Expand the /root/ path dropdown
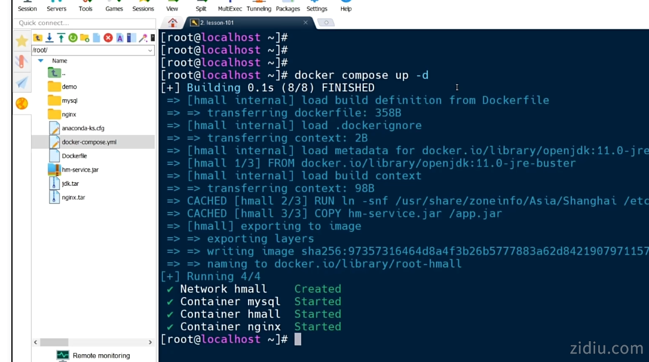 [150, 51]
